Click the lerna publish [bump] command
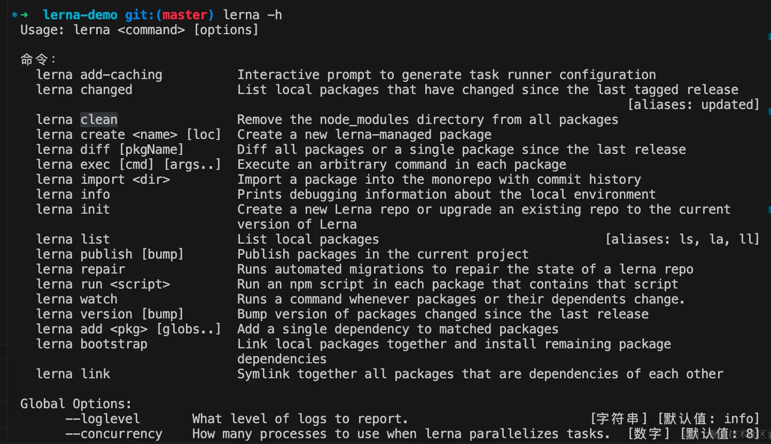 (110, 254)
